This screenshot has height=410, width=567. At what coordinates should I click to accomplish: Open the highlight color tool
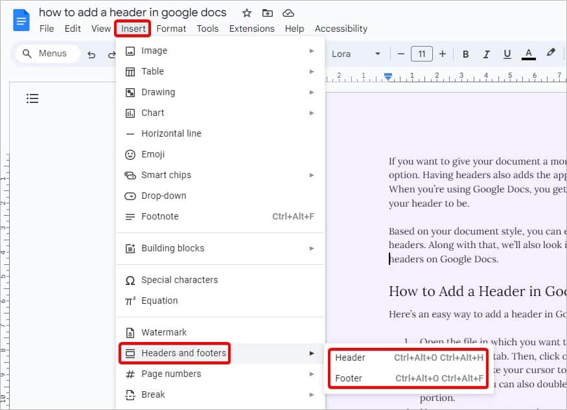[x=551, y=54]
